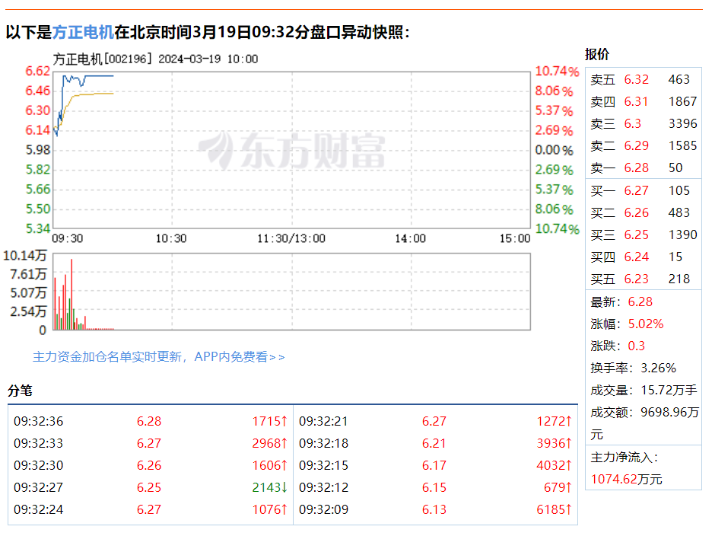Click the 10.14万 volume axis label
712x536 pixels.
[25, 256]
